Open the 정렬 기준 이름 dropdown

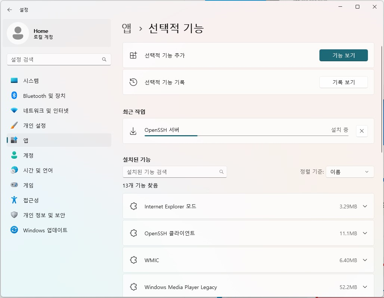pyautogui.click(x=350, y=172)
